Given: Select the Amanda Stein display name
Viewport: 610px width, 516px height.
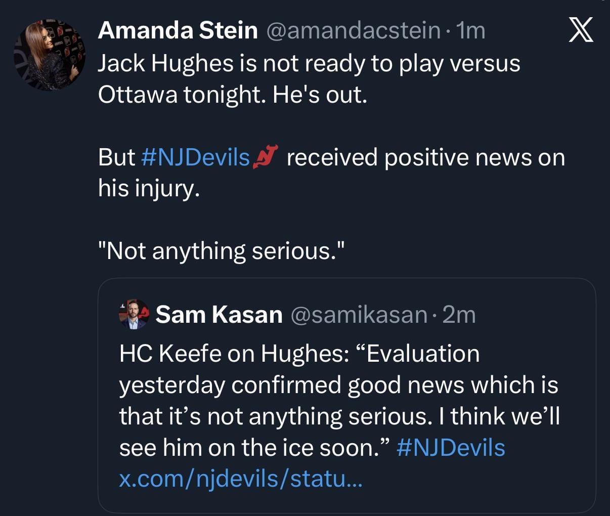Looking at the screenshot, I should coord(178,29).
